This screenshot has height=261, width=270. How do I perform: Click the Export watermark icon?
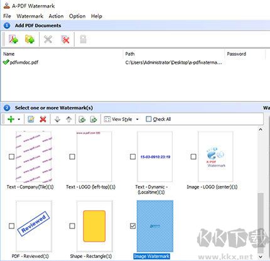(94, 120)
